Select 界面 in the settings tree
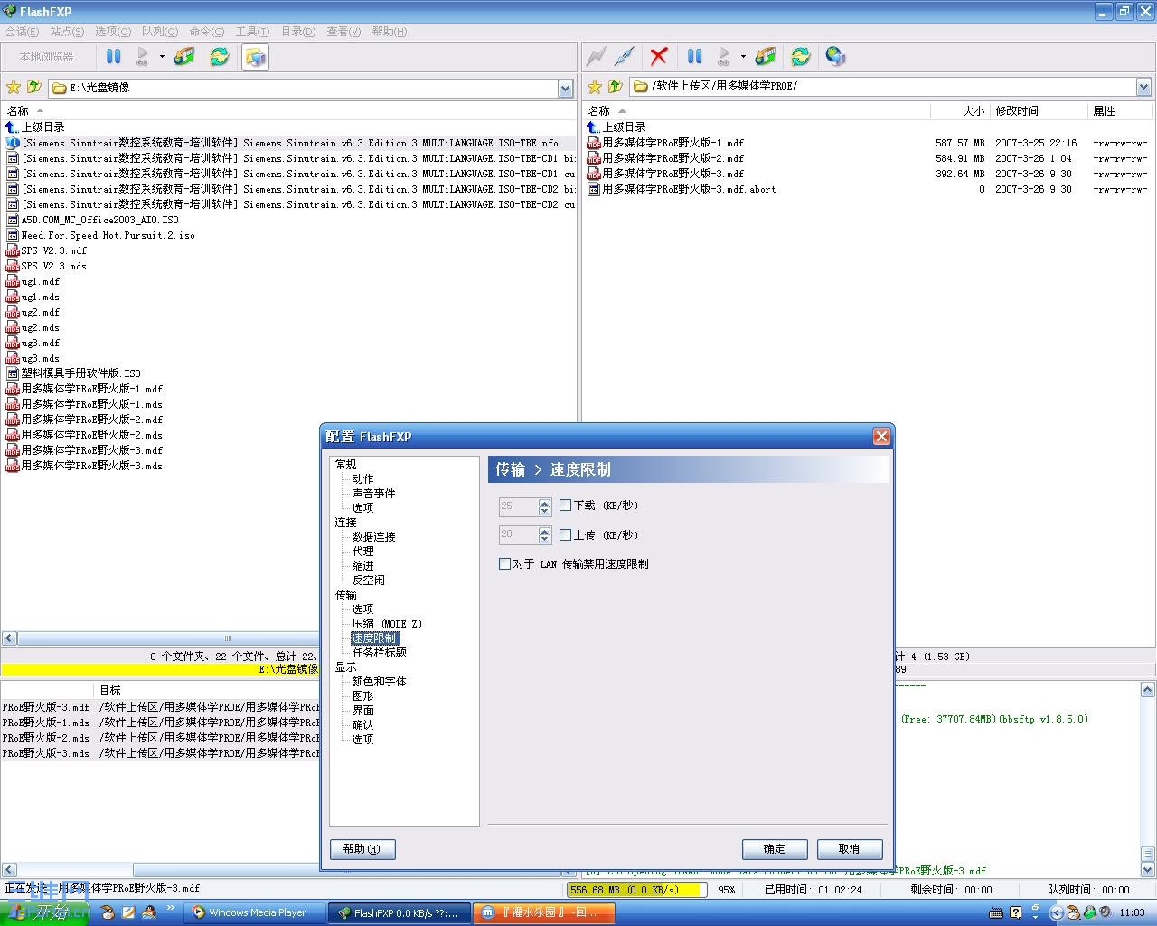This screenshot has width=1157, height=926. click(x=362, y=711)
